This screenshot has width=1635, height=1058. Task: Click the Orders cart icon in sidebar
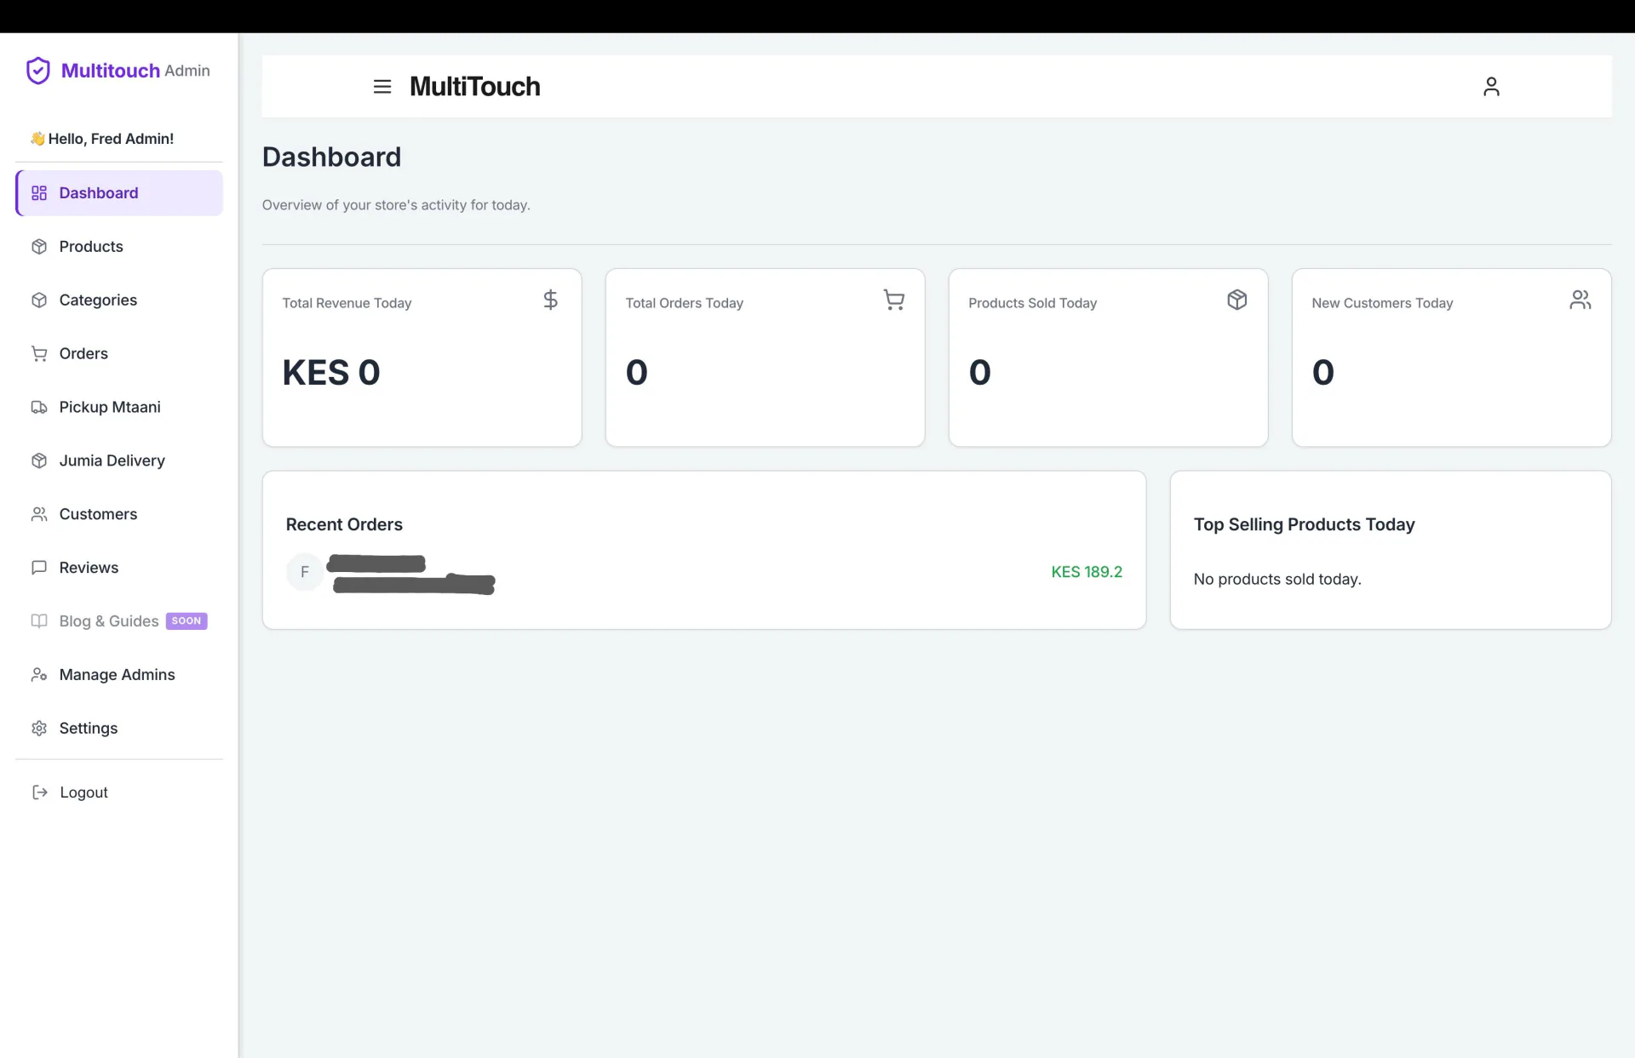(39, 354)
